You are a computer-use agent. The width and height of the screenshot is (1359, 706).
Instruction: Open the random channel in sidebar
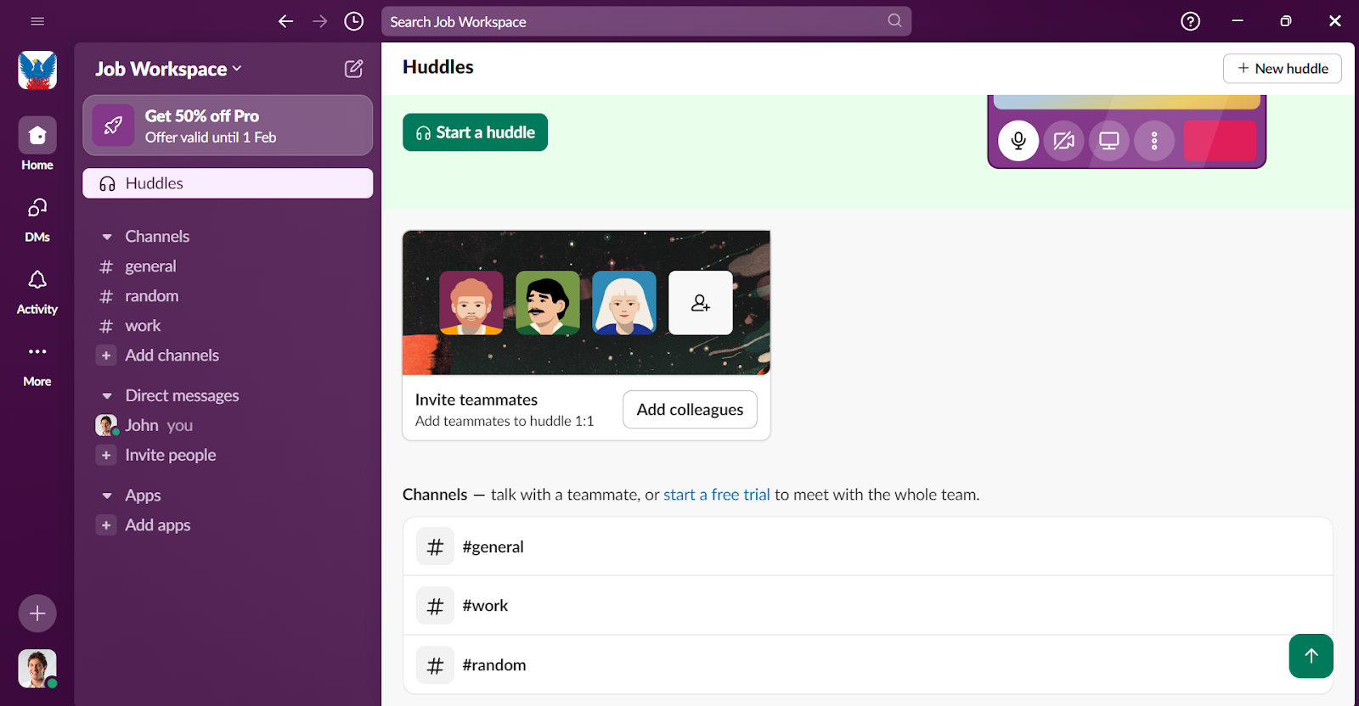tap(228, 296)
